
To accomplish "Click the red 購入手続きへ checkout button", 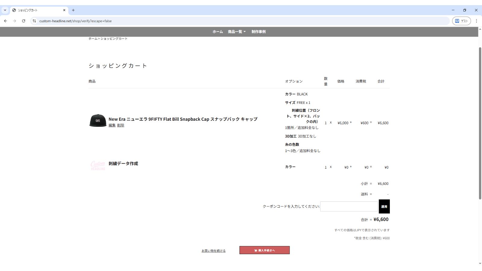I will (264, 250).
